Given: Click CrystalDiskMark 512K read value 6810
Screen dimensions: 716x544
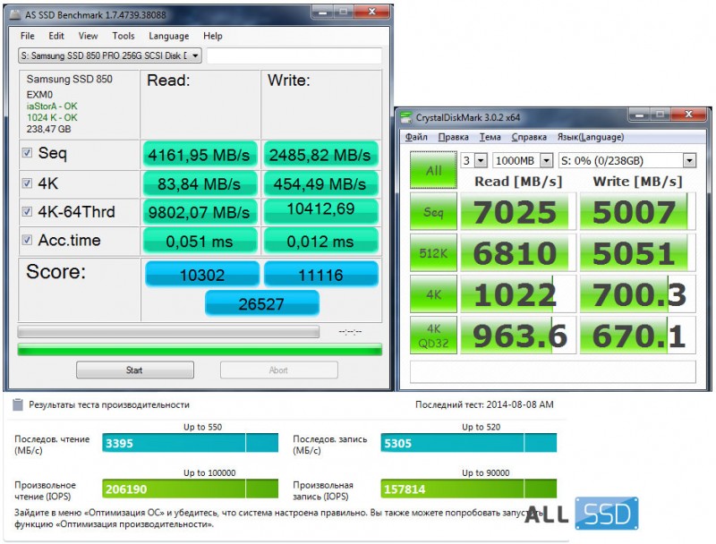Looking at the screenshot, I should [518, 253].
